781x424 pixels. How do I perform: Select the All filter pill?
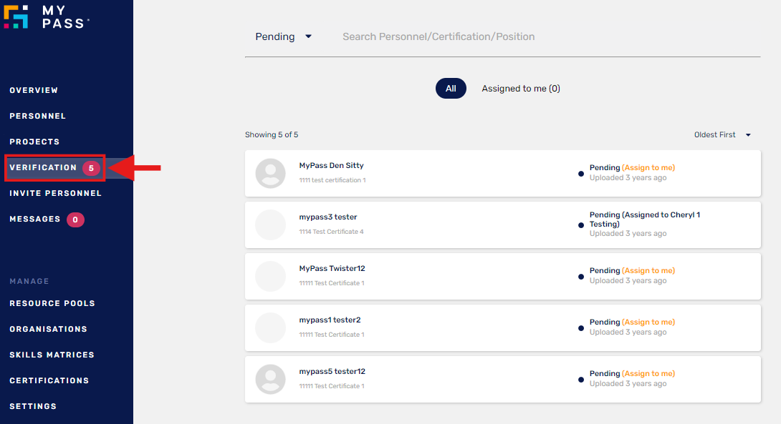tap(451, 89)
